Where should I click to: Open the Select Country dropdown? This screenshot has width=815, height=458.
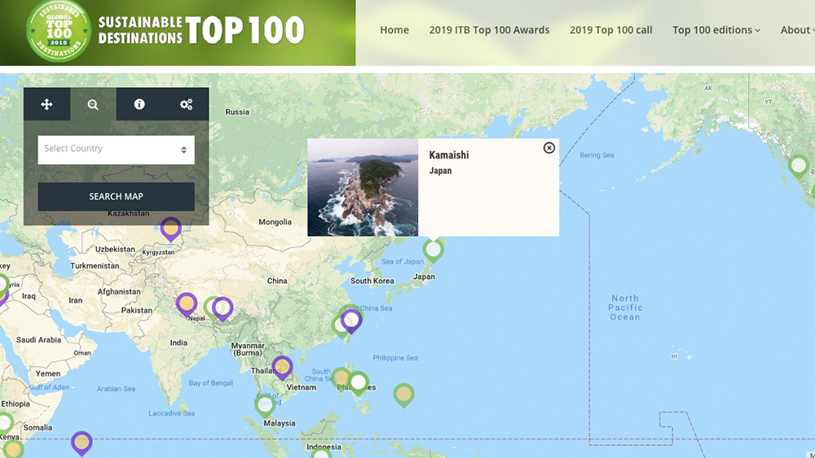coord(116,150)
